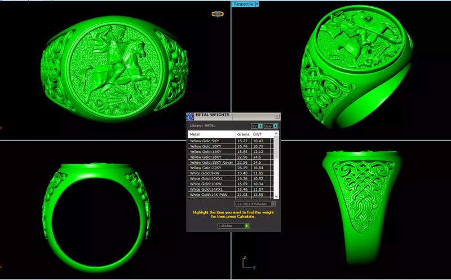
Task: Click the 13.55 DWT cell
Action: (260, 195)
